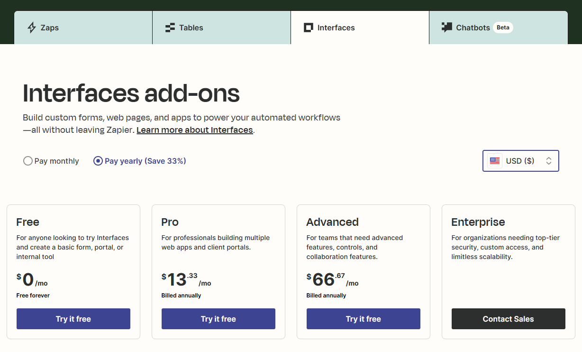Click Billed annually under Advanced price
The image size is (582, 352).
pyautogui.click(x=326, y=296)
